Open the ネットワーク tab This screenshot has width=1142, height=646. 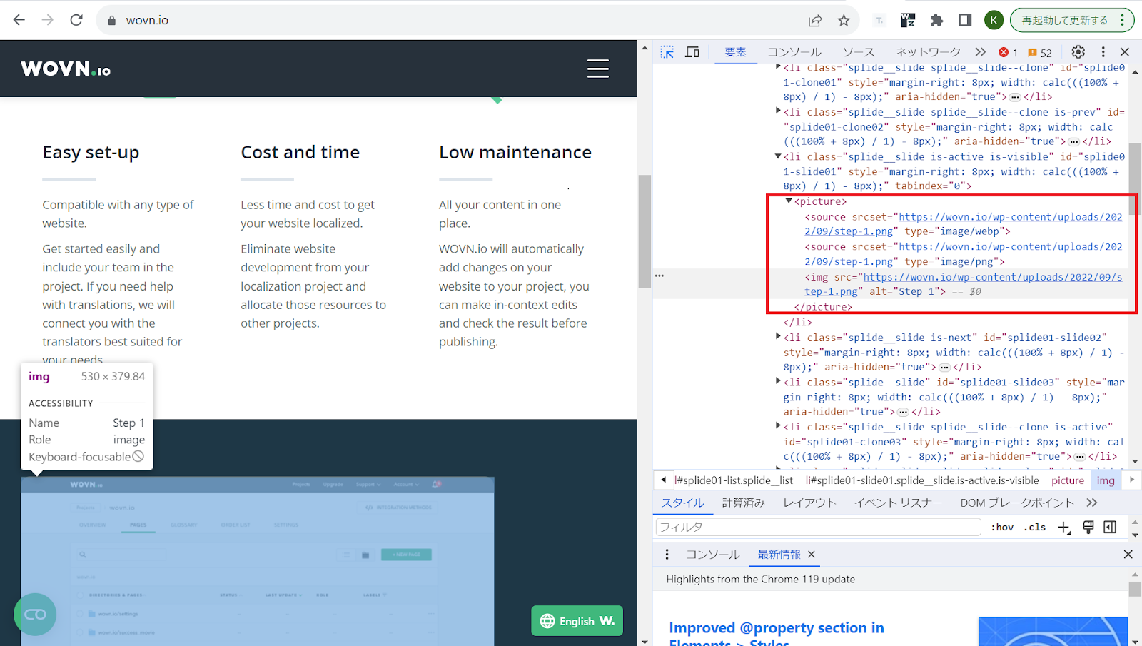[928, 52]
